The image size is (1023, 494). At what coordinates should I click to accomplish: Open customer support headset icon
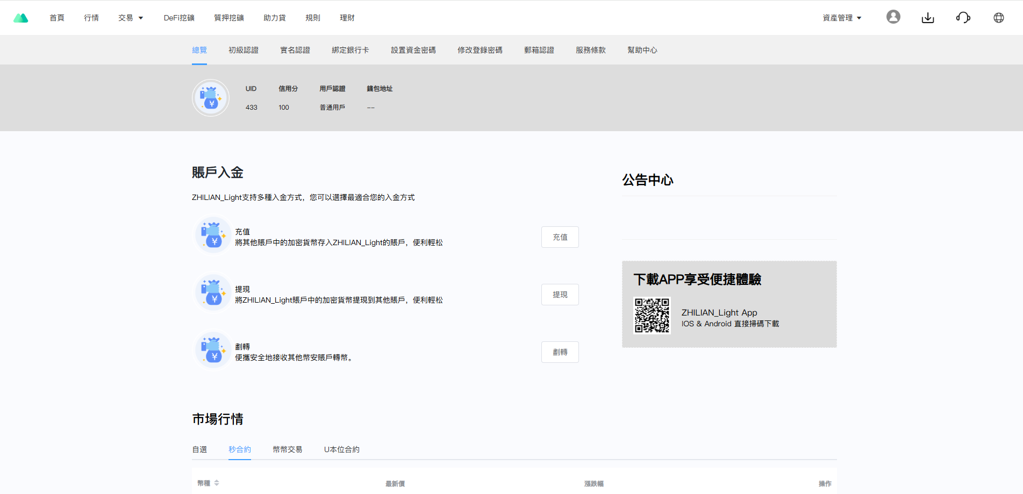[x=963, y=18]
